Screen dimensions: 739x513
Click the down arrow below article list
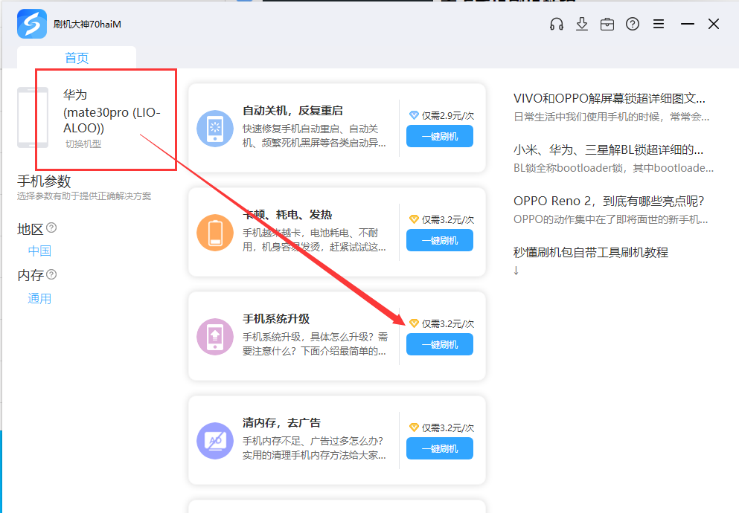point(516,270)
